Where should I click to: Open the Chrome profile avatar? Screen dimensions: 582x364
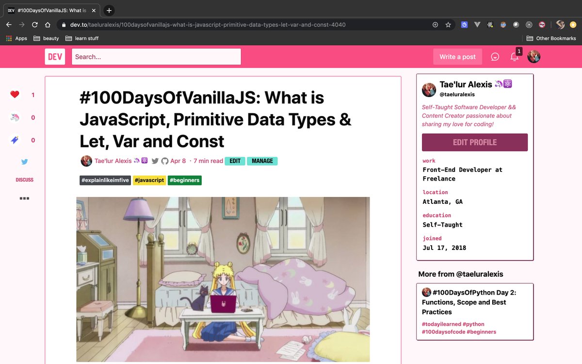[560, 25]
